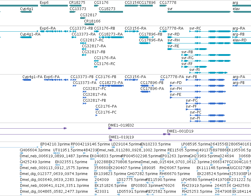Select the CG13373-RB transcript label
This screenshot has width=251, height=196.
tap(81, 28)
